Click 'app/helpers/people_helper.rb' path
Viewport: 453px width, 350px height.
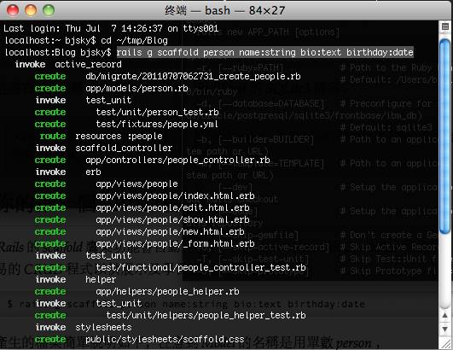[x=167, y=292]
